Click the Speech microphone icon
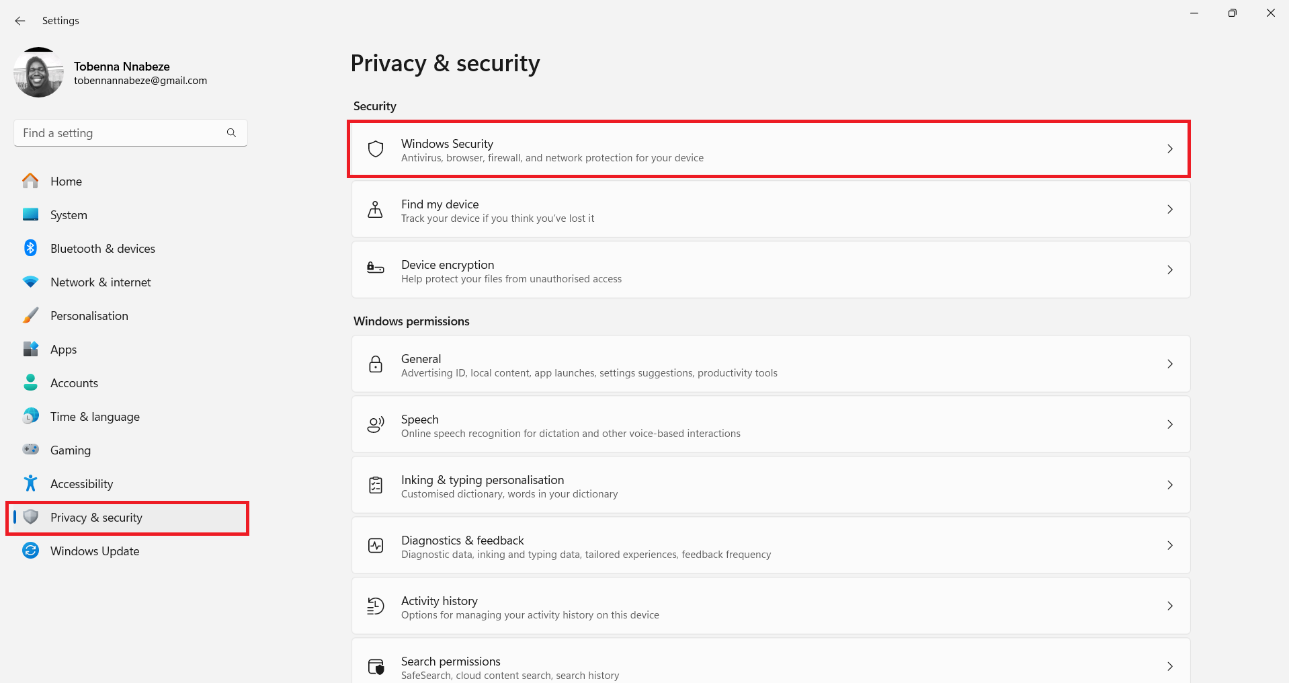The height and width of the screenshot is (683, 1289). point(375,424)
